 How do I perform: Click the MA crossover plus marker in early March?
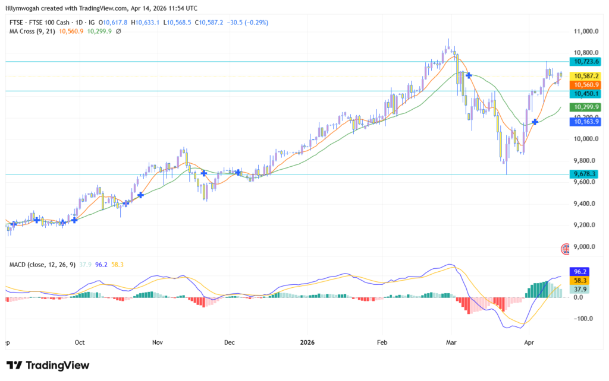pyautogui.click(x=469, y=75)
